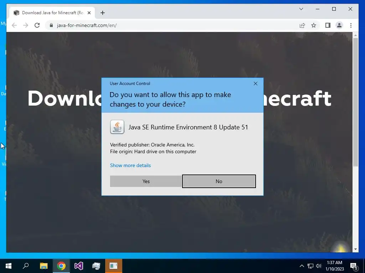Bookmark this page with star icon

pos(314,25)
